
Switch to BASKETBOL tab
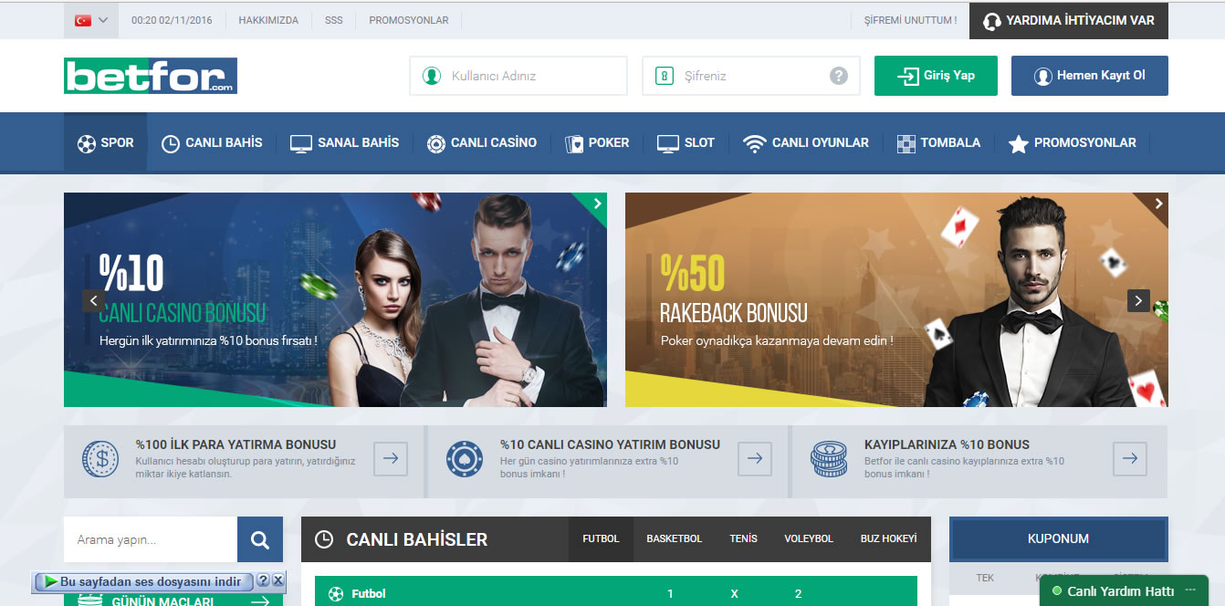coord(675,538)
